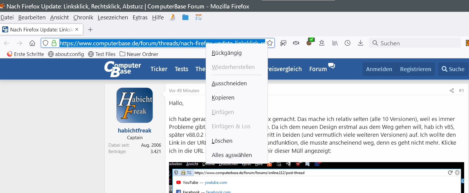
Task: Open Tests in the site navigation
Action: 181,69
